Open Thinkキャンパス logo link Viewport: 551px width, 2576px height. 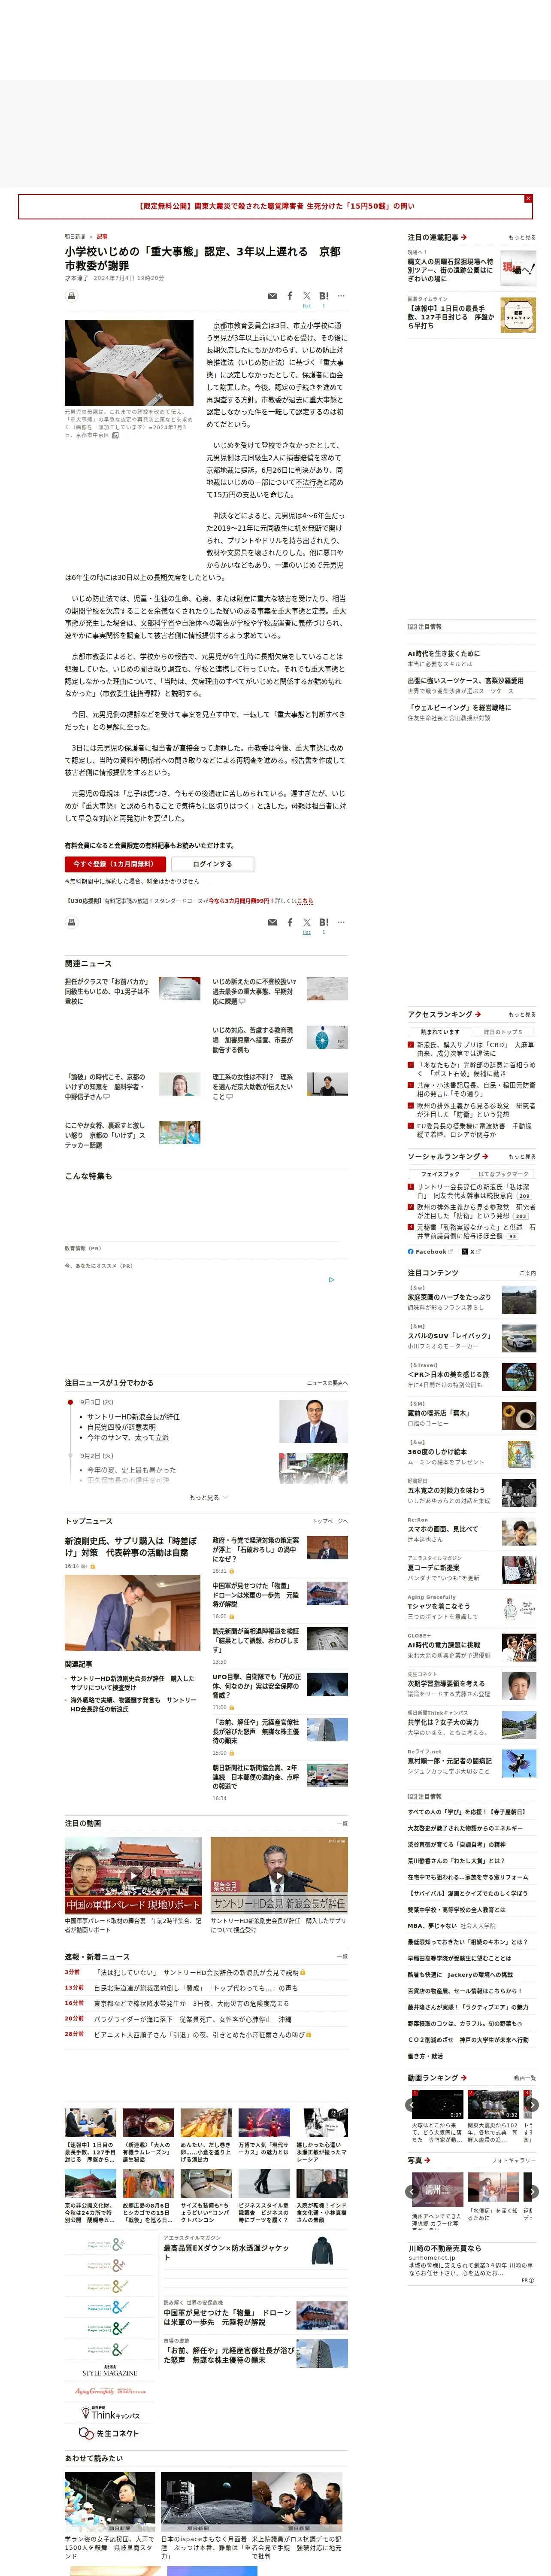(110, 2413)
